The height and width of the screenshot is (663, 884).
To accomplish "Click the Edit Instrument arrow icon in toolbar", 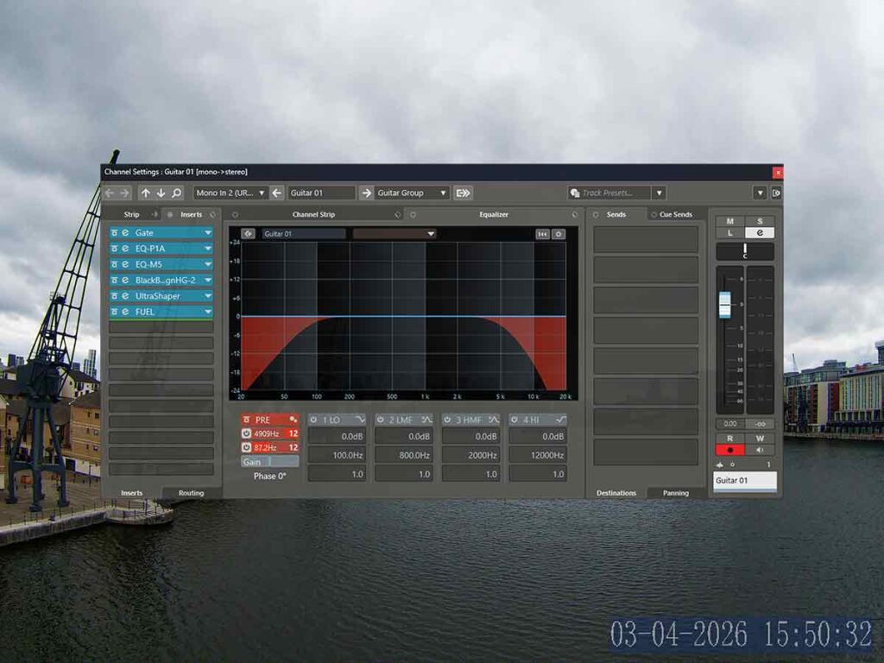I will pos(464,193).
